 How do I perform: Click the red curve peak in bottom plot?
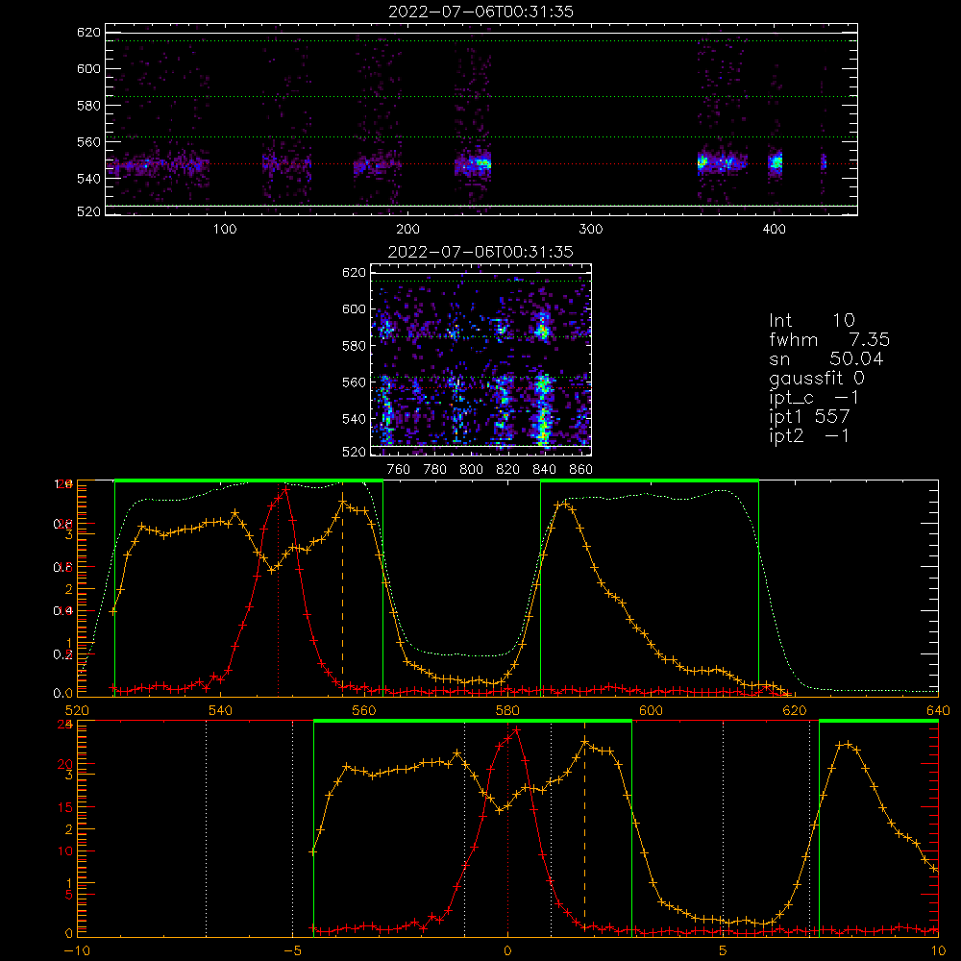[516, 730]
